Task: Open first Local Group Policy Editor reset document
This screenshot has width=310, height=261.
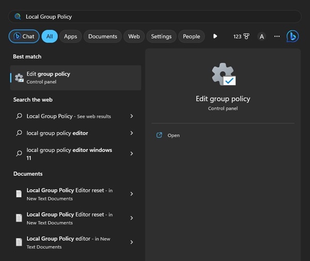Action: [x=75, y=194]
